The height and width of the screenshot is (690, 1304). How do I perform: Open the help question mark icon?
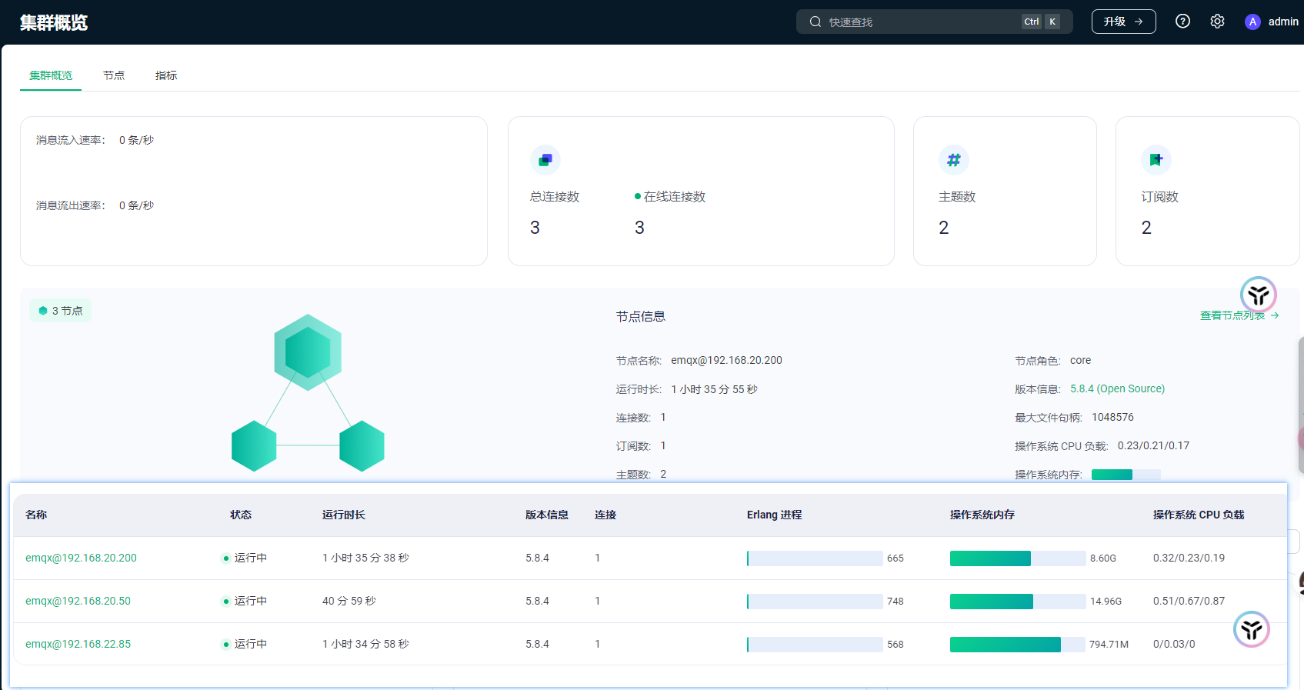click(1182, 22)
